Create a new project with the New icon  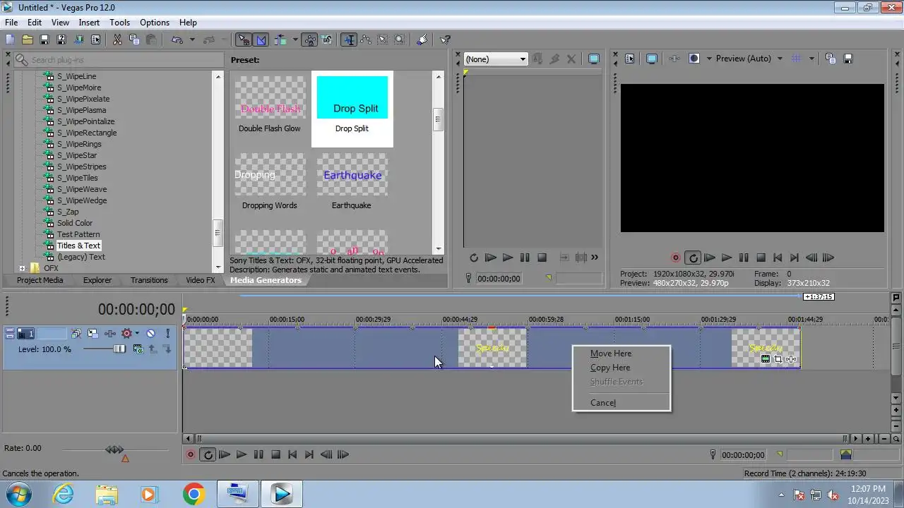[11, 40]
